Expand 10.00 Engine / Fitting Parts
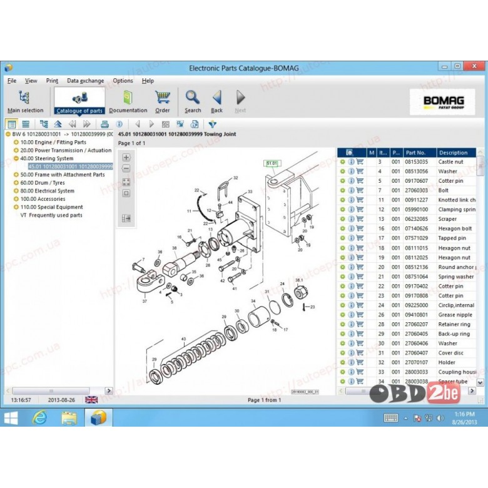 click(16, 142)
